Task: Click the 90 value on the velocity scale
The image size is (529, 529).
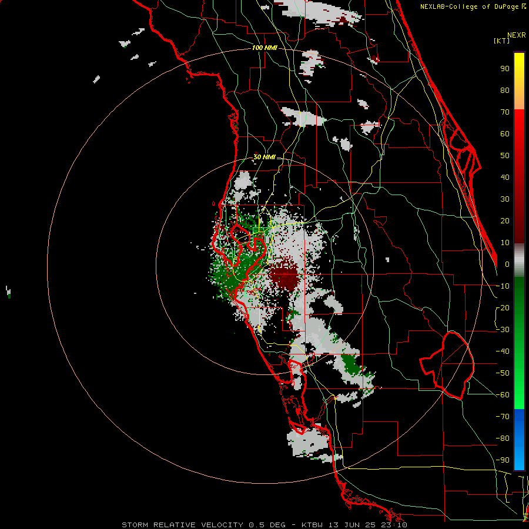Action: pyautogui.click(x=505, y=69)
